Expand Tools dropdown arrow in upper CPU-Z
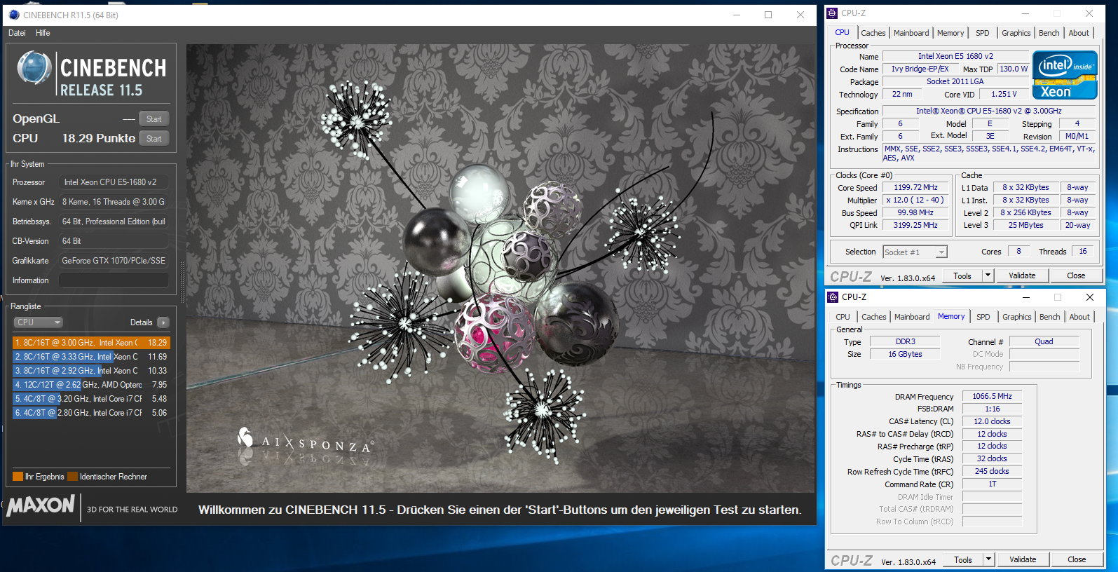Viewport: 1118px width, 572px height. pos(988,276)
